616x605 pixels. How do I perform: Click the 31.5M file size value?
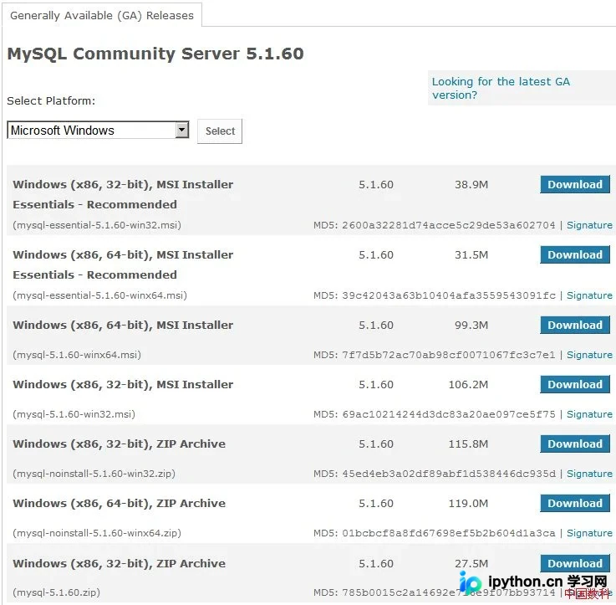(x=471, y=255)
